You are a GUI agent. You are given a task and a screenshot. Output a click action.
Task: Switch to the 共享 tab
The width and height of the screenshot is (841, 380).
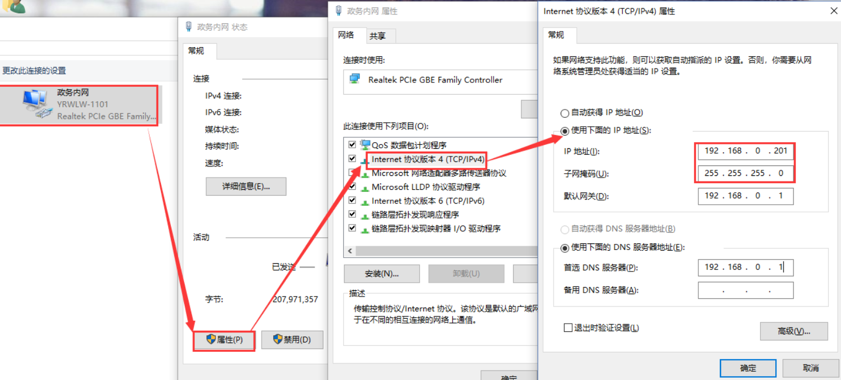(x=378, y=36)
